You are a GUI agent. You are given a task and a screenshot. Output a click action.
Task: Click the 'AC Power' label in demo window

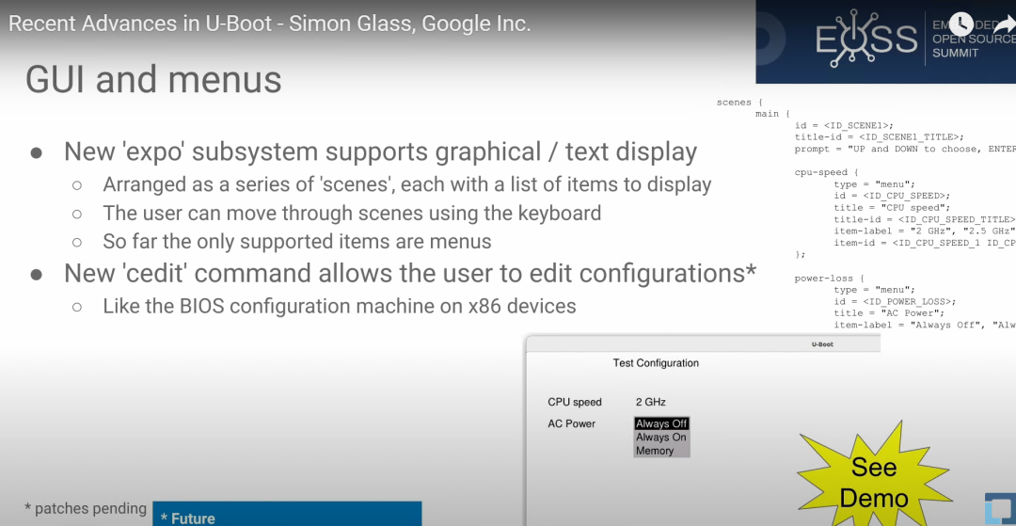pos(572,423)
